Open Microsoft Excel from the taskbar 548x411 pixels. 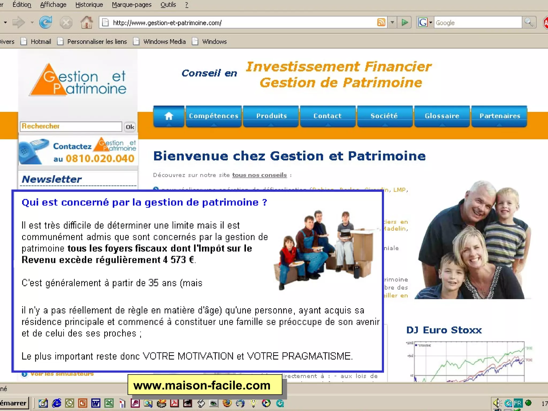[109, 403]
